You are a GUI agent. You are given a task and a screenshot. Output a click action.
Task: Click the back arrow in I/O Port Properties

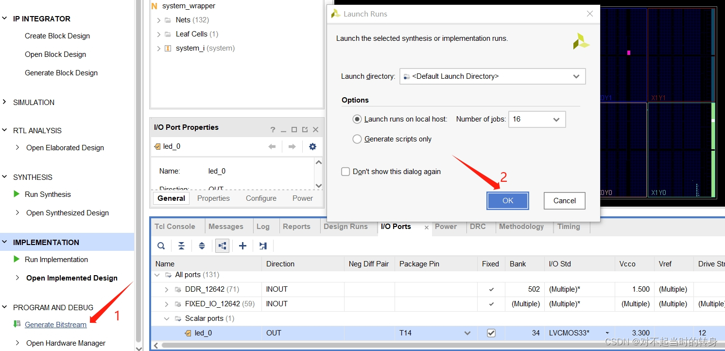(272, 146)
